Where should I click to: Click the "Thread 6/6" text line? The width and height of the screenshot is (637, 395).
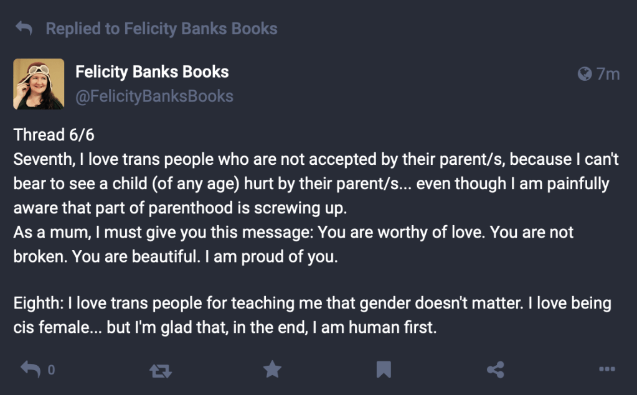click(54, 135)
